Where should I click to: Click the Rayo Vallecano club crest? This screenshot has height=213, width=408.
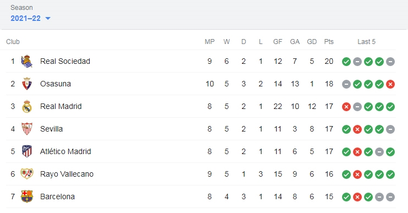click(x=27, y=174)
